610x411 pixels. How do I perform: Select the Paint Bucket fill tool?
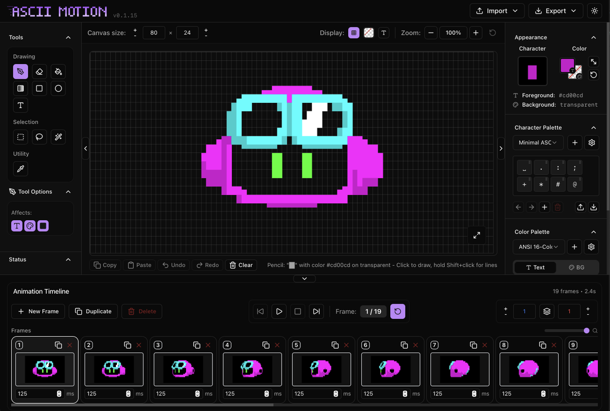coord(58,71)
